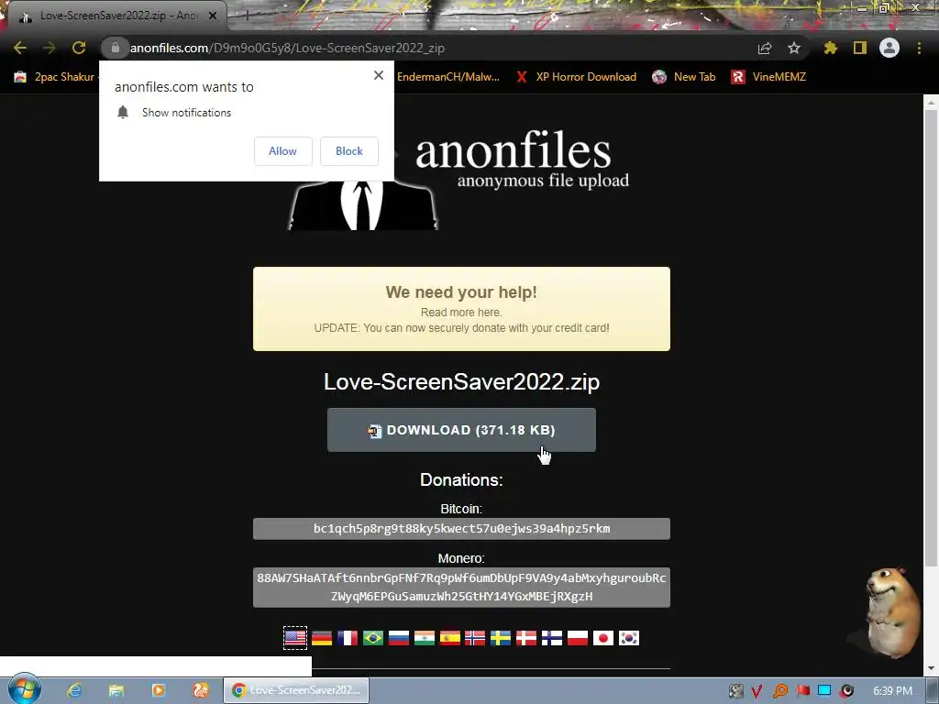Open the Chrome profile avatar
This screenshot has width=939, height=704.
(889, 48)
